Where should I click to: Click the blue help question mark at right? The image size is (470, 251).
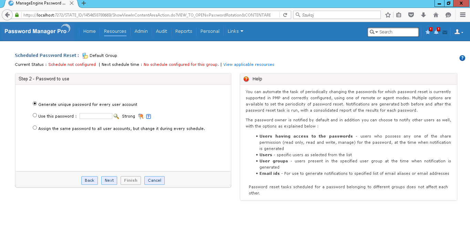[x=462, y=58]
